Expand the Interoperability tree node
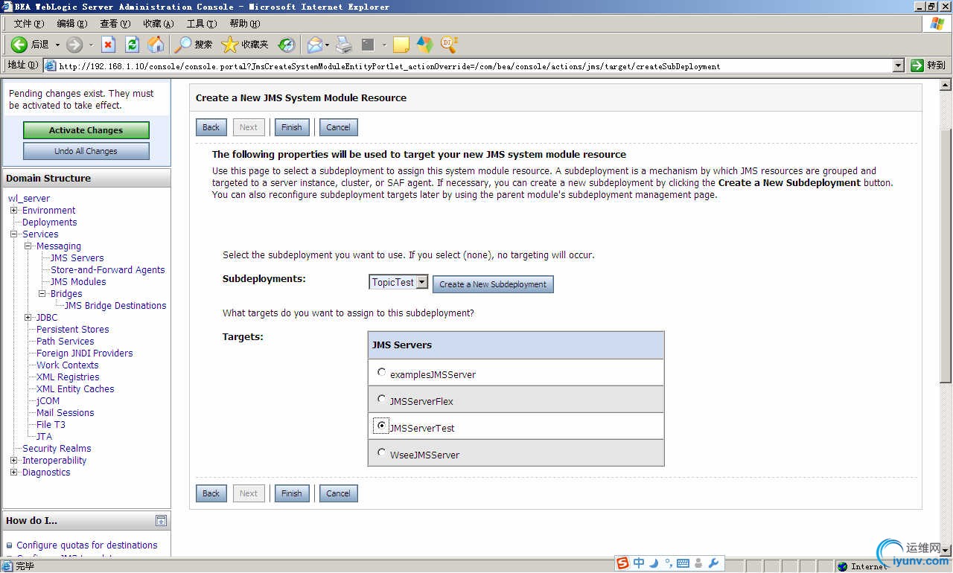The image size is (953, 573). [14, 461]
